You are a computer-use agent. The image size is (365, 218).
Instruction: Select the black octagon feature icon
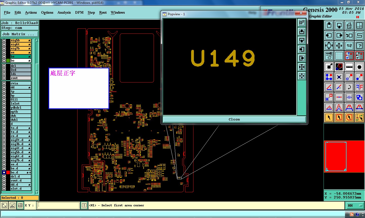pyautogui.click(x=359, y=67)
